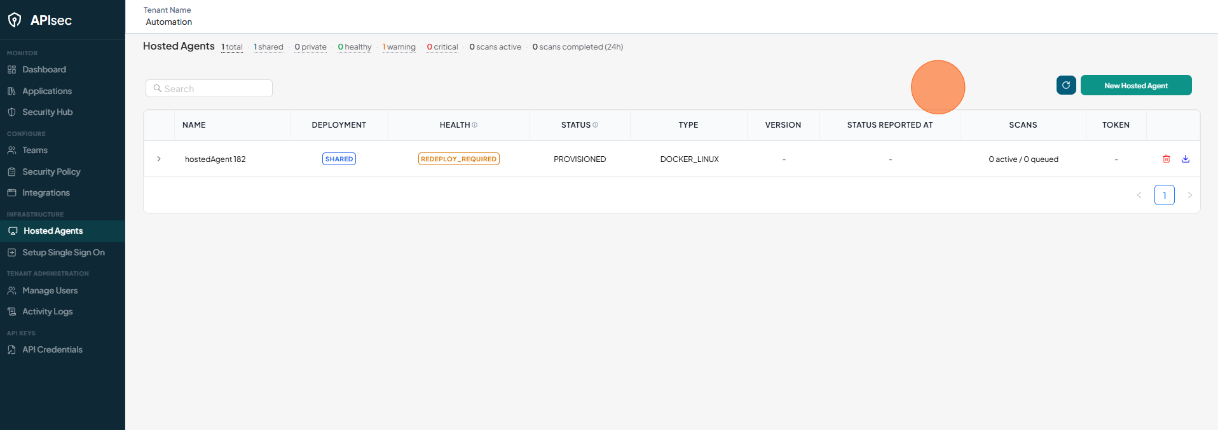Filter by 0 critical agents
Viewport: 1218px width, 430px height.
pos(442,47)
